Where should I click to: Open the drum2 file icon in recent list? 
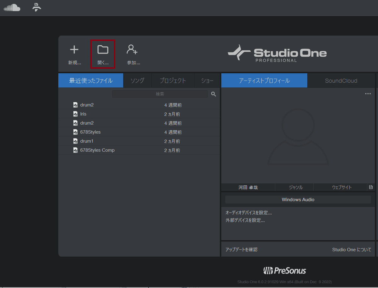75,104
